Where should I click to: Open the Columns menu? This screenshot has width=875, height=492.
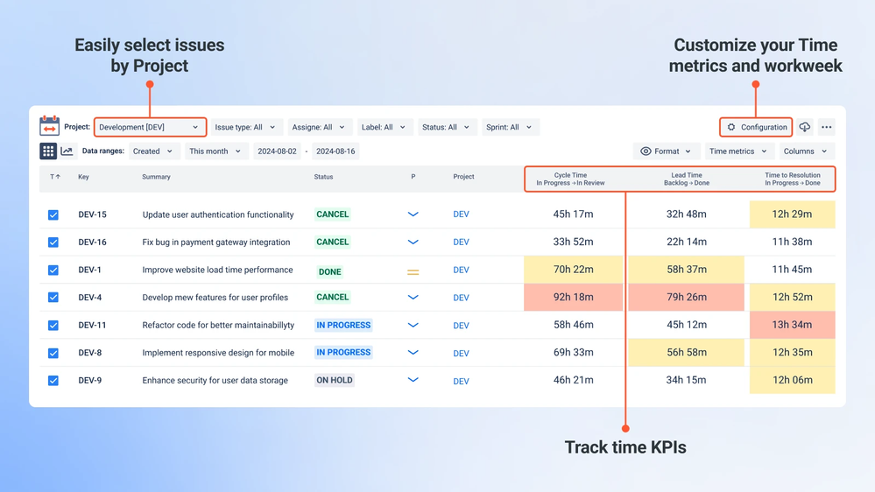(805, 151)
